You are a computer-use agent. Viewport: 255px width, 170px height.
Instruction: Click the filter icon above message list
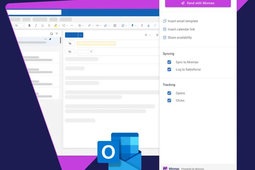(x=57, y=34)
